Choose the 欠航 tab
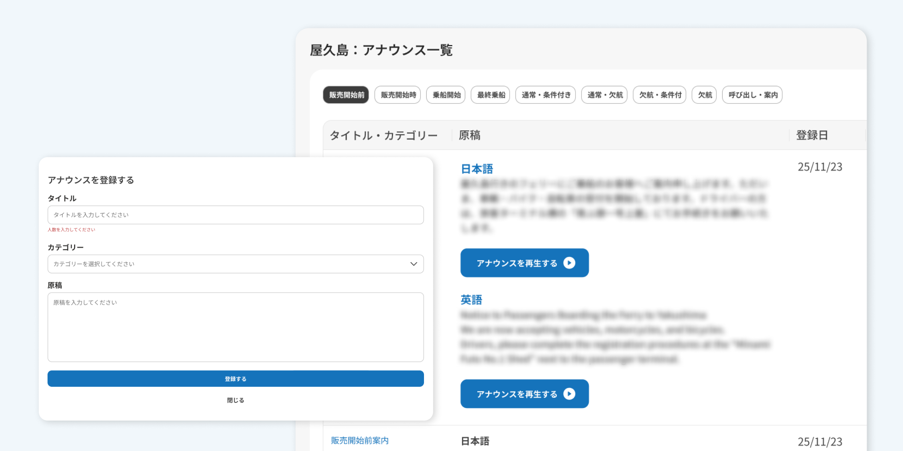 pyautogui.click(x=704, y=95)
